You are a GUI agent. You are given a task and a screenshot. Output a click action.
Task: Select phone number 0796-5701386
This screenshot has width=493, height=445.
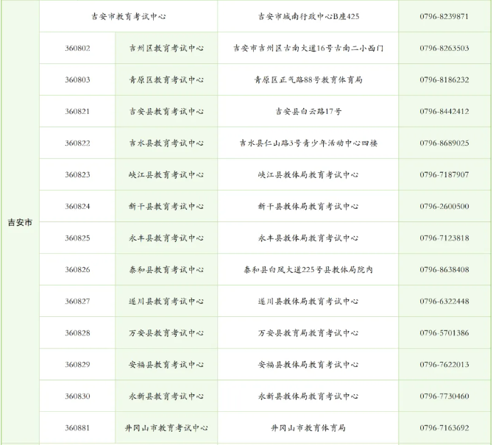[x=444, y=332]
